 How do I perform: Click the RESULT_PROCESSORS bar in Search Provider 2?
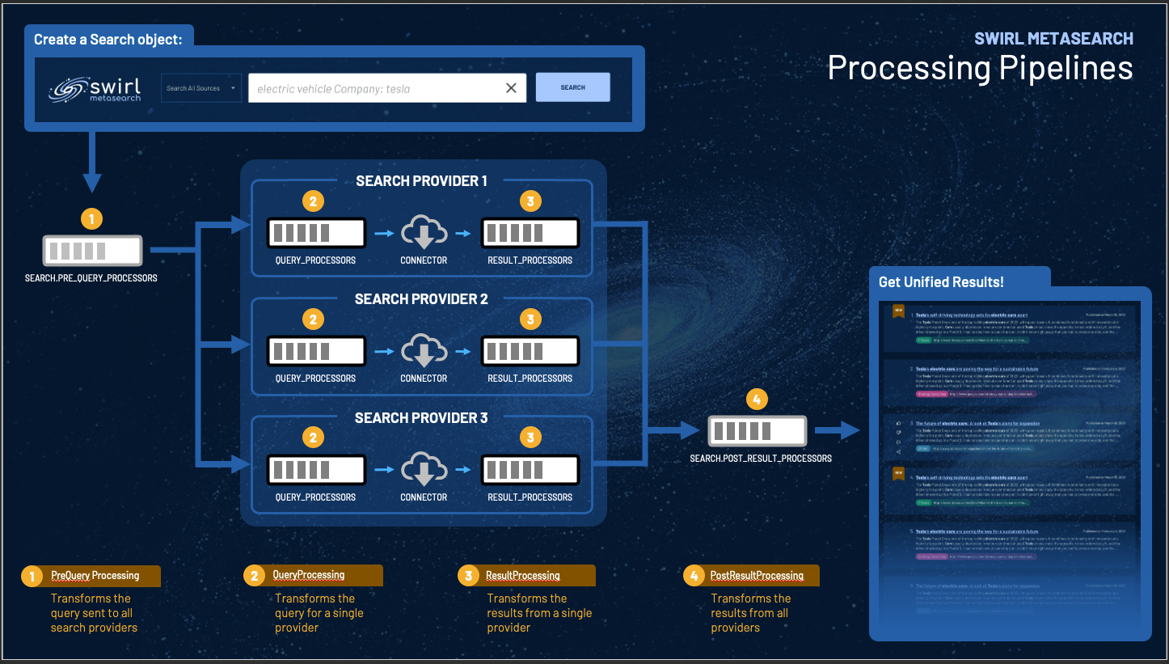[530, 352]
